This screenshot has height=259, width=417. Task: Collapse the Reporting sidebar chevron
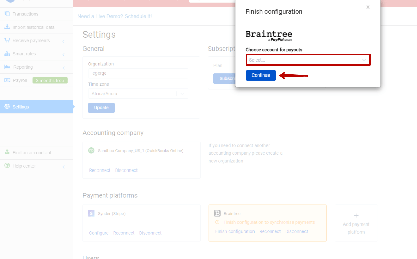pyautogui.click(x=63, y=67)
